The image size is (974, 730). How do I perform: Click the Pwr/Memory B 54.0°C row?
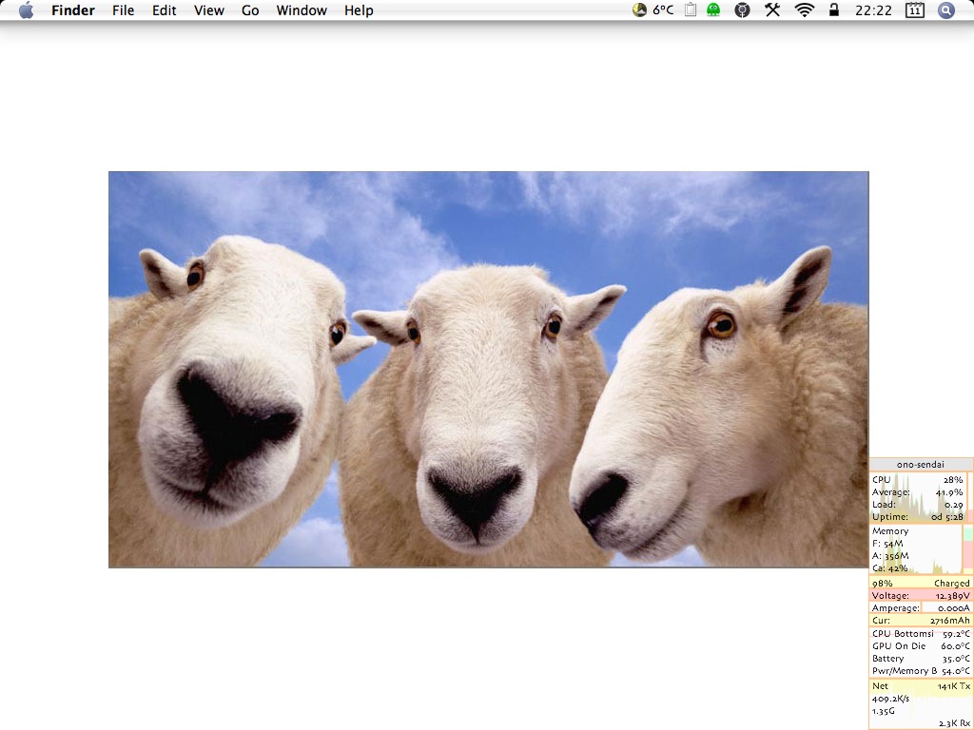(921, 671)
